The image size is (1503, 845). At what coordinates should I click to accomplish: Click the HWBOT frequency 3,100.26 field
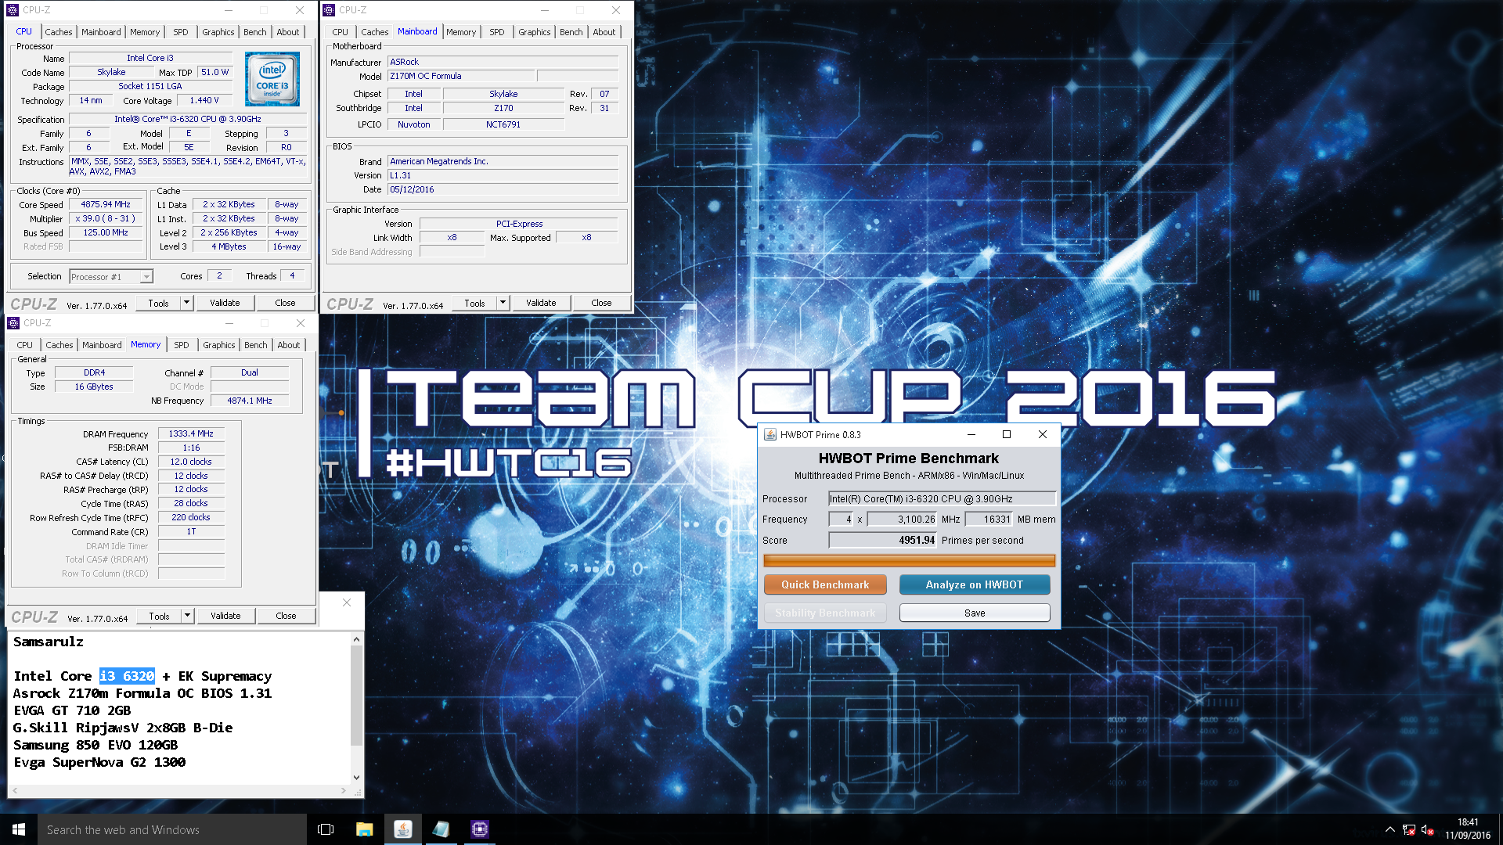tap(902, 519)
